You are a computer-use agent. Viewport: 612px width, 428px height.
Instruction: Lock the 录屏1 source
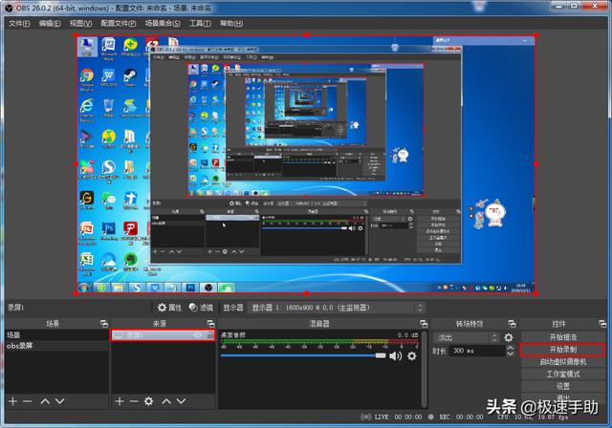pos(208,335)
